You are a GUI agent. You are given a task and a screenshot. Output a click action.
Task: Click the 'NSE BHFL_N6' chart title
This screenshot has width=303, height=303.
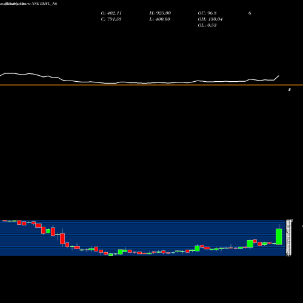pos(44,4)
